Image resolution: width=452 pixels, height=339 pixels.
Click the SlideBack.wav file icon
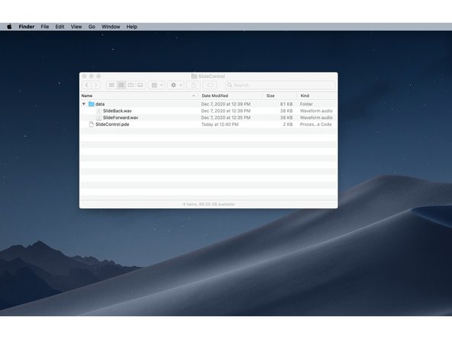(99, 111)
